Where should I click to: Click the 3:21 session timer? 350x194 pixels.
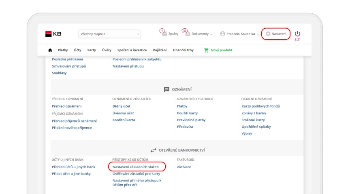tap(297, 40)
